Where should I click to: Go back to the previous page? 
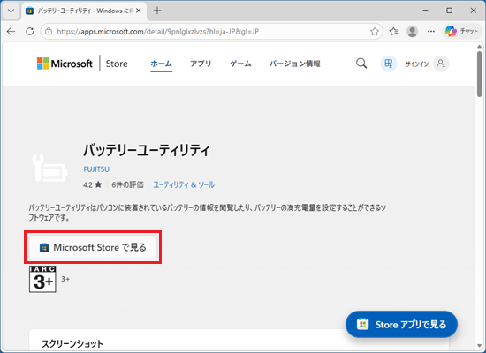pos(11,31)
